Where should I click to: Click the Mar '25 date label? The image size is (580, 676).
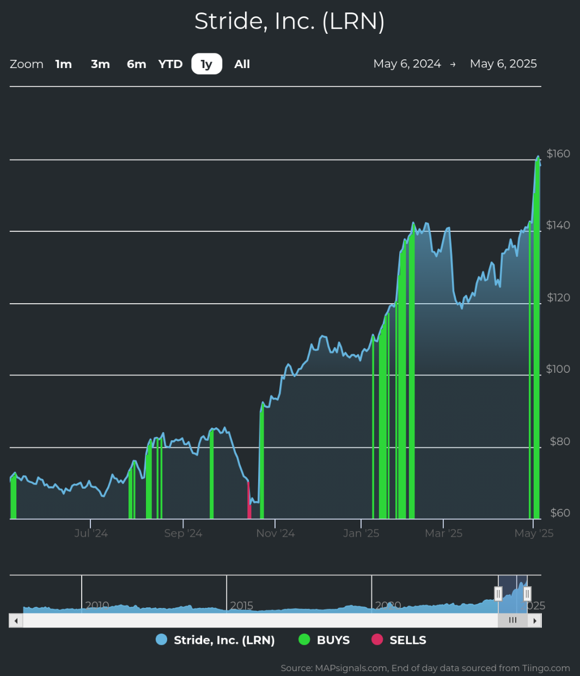click(x=443, y=533)
